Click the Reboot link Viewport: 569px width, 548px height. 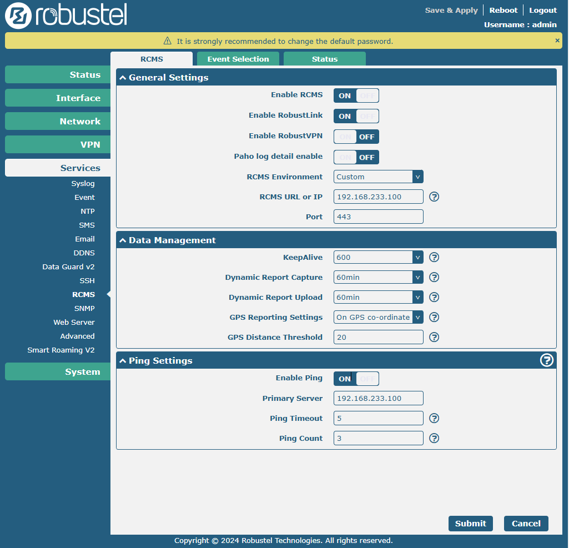(x=503, y=10)
